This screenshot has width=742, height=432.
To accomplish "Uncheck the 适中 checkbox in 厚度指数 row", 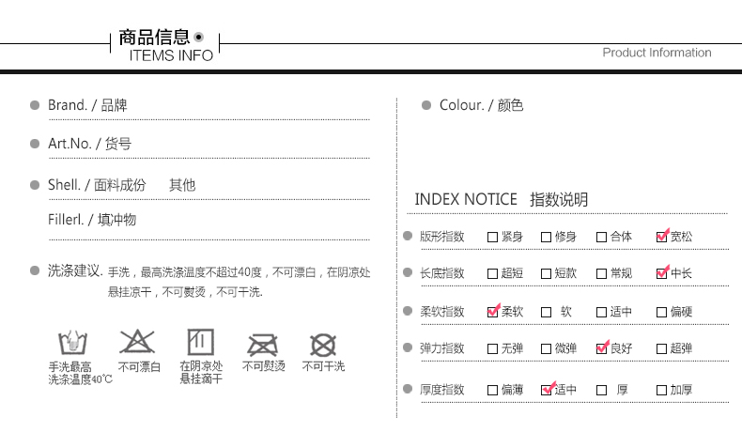I will [x=546, y=390].
